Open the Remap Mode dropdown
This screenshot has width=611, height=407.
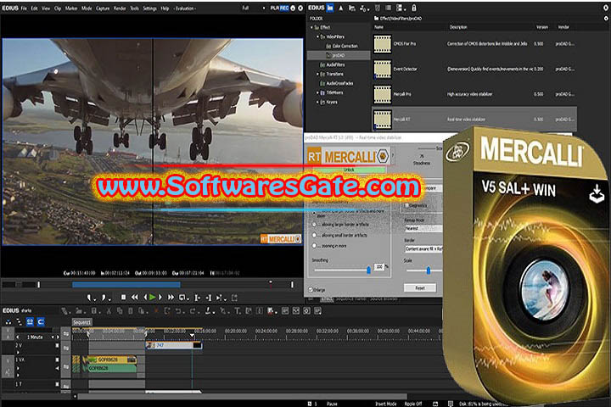click(423, 229)
